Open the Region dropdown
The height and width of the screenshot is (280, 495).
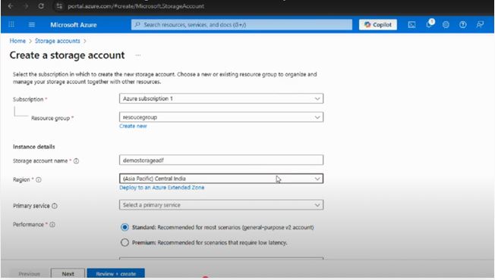click(x=221, y=179)
